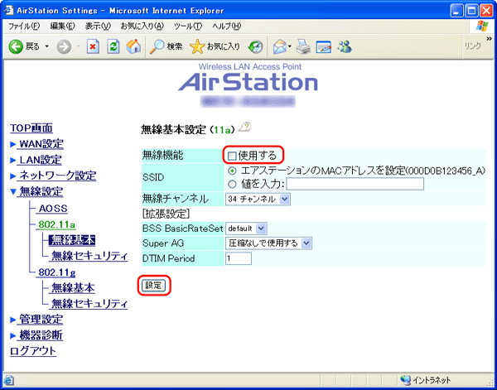Click the 無線基本設定 (11a) heading text
497x390 pixels.
click(188, 129)
